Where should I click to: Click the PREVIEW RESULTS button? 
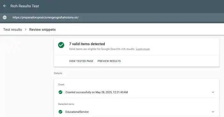pos(109,61)
